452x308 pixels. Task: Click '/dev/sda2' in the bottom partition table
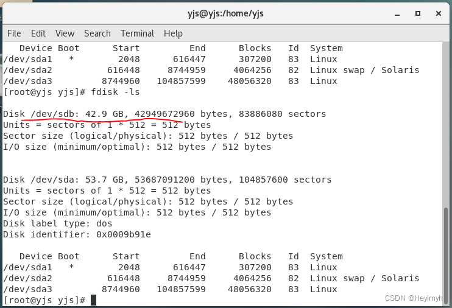pos(27,278)
